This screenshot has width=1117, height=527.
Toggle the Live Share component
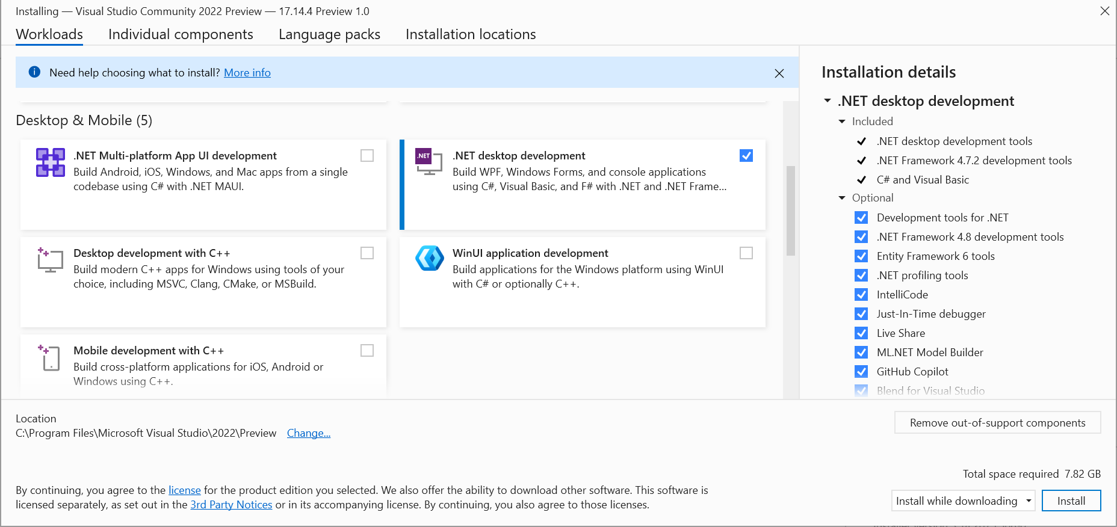861,333
